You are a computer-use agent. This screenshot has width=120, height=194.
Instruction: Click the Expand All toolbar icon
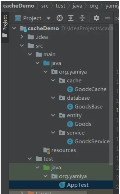pyautogui.click(x=71, y=18)
